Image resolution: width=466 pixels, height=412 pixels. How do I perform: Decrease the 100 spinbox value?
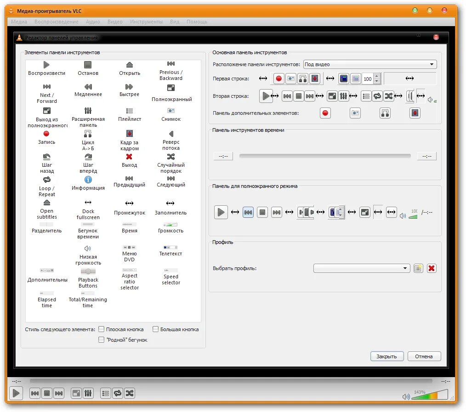coord(376,81)
